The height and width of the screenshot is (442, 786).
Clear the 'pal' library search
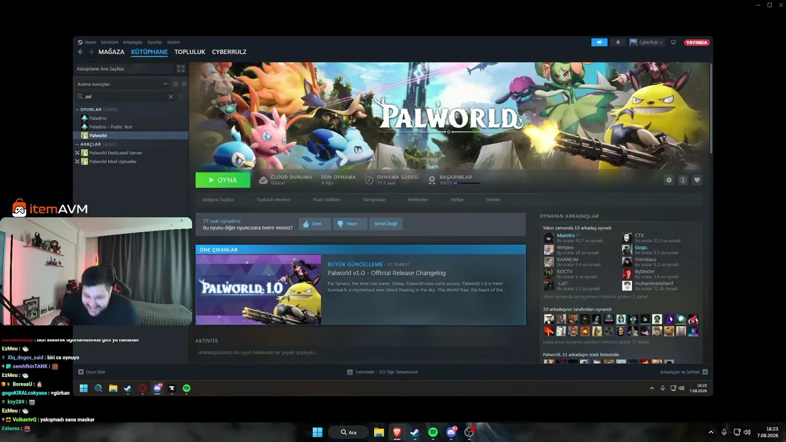tap(171, 96)
